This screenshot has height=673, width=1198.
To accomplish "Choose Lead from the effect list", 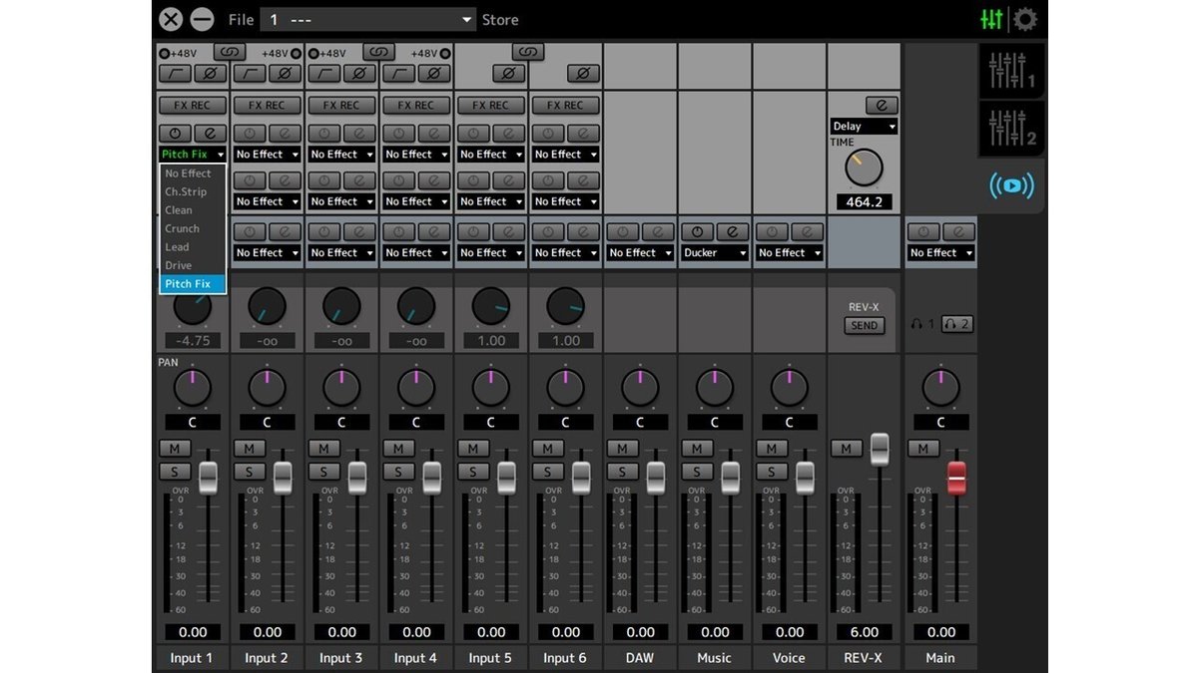I will pyautogui.click(x=193, y=247).
